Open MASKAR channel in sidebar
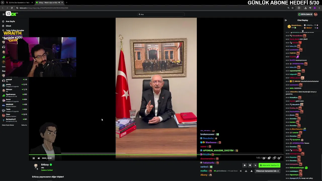The width and height of the screenshot is (322, 181). [x=15, y=105]
